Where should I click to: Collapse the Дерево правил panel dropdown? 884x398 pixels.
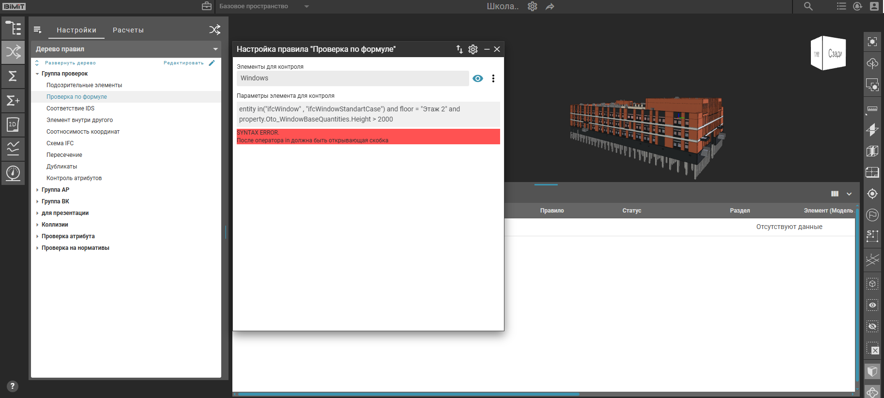215,49
